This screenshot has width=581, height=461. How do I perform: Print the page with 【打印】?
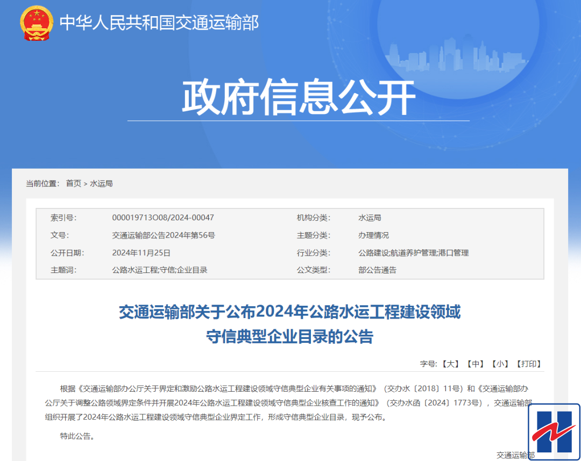528,364
